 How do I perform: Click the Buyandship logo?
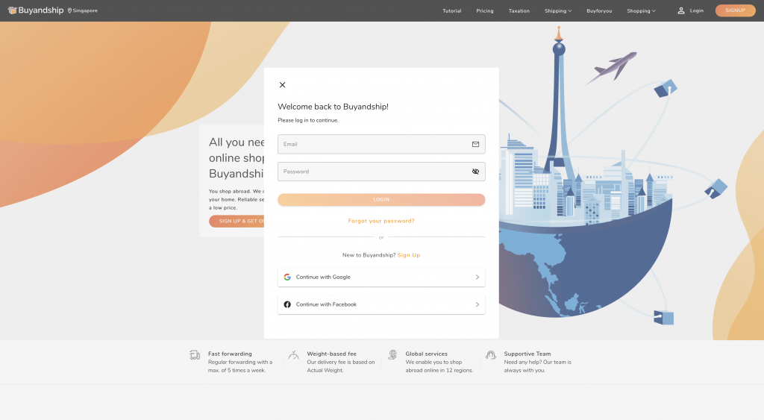[x=36, y=10]
